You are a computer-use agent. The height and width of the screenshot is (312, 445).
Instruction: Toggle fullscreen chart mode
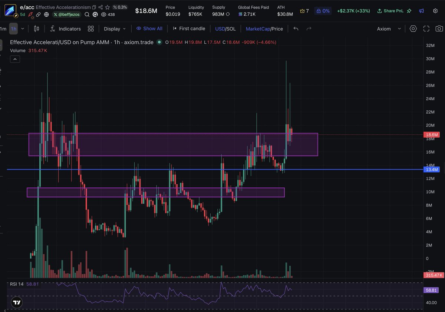point(426,28)
